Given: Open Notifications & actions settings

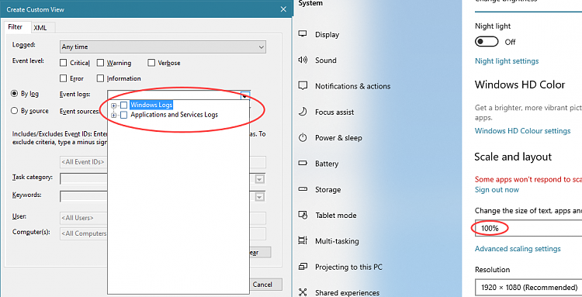Looking at the screenshot, I should 352,86.
